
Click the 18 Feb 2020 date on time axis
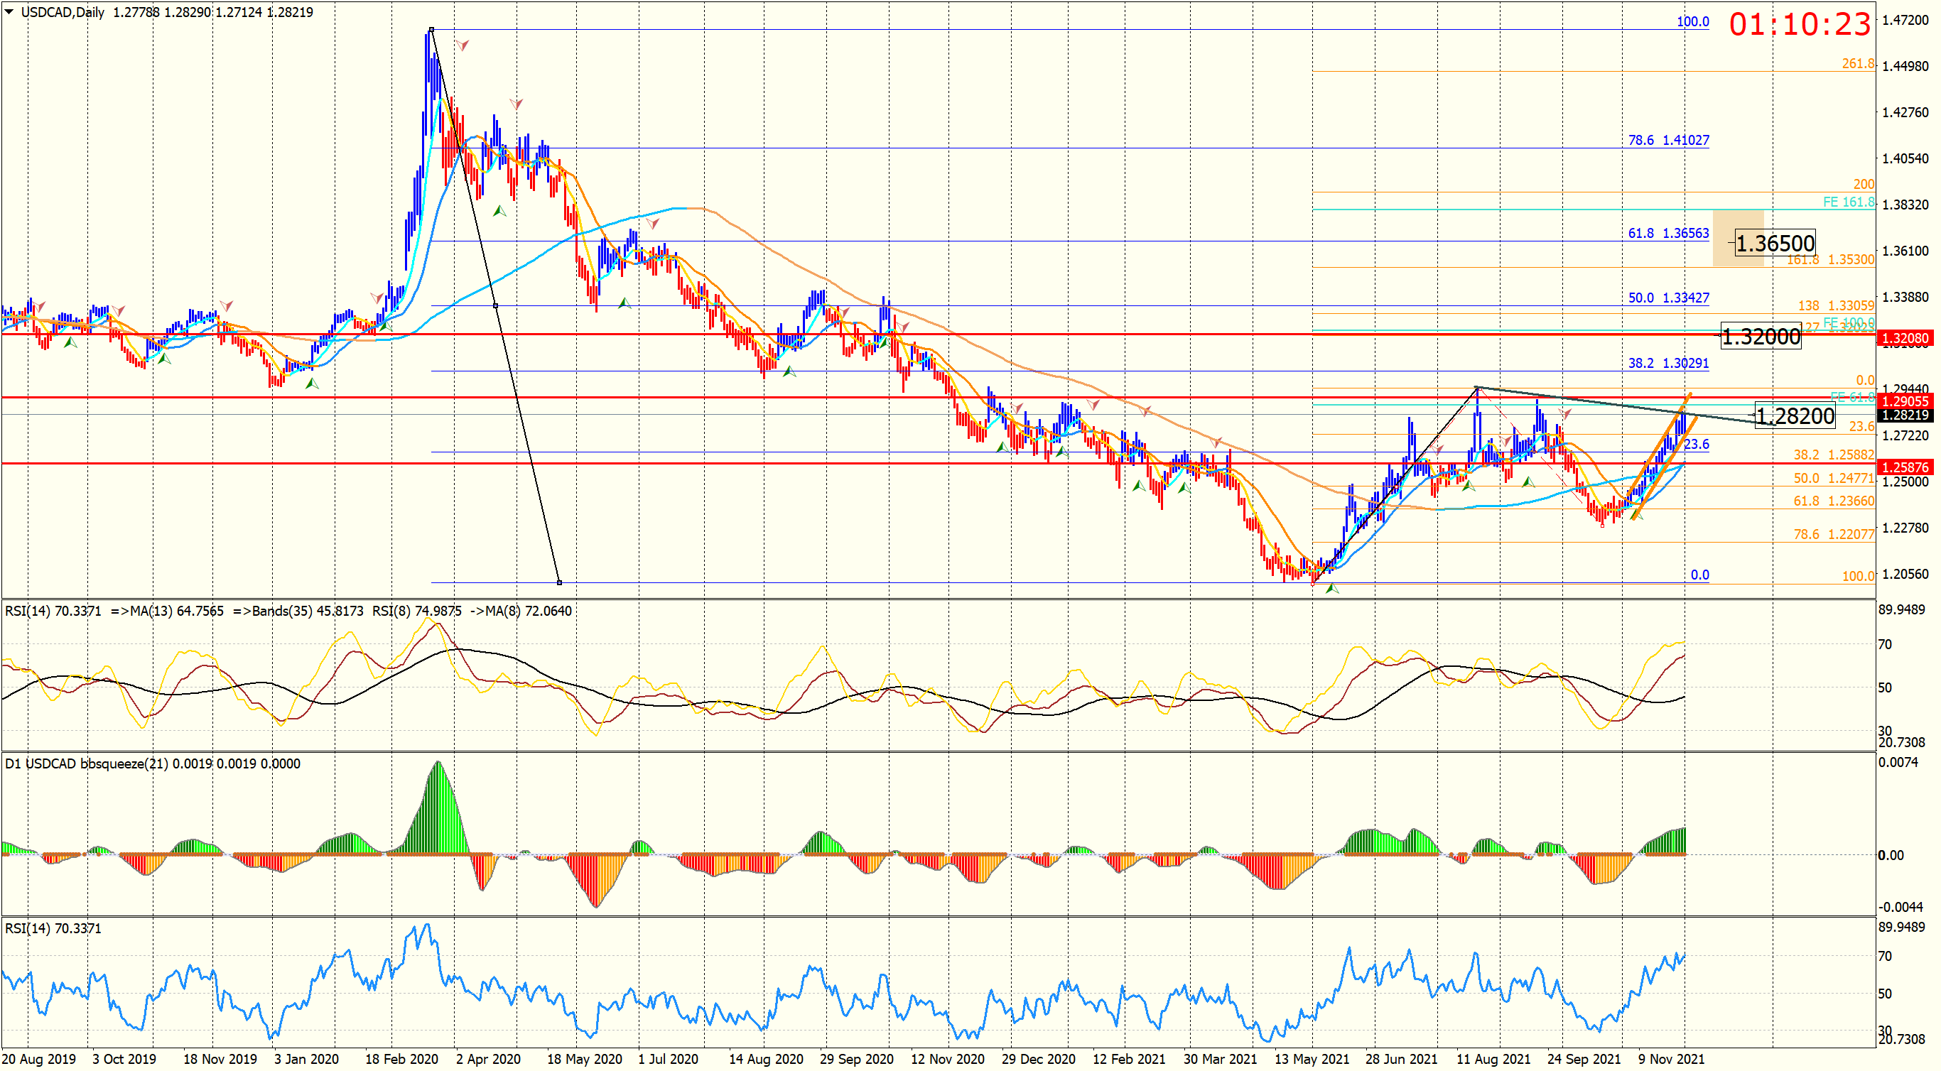pyautogui.click(x=401, y=1059)
